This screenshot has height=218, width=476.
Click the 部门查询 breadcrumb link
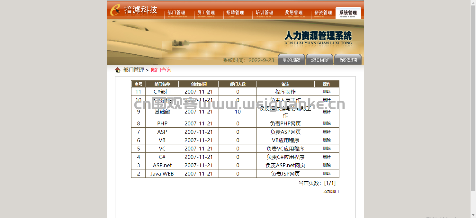click(x=161, y=70)
